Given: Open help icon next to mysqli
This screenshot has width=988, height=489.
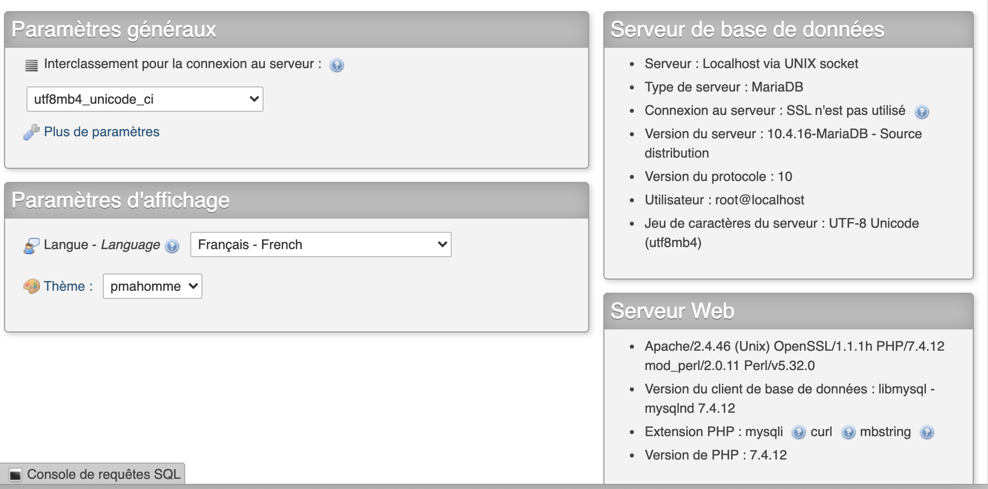Looking at the screenshot, I should (x=798, y=433).
